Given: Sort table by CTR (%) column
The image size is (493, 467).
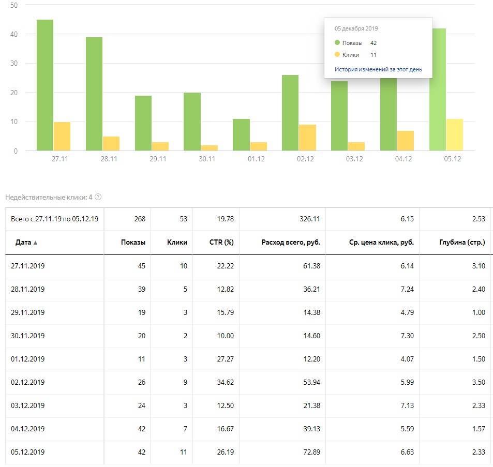Looking at the screenshot, I should click(x=221, y=242).
